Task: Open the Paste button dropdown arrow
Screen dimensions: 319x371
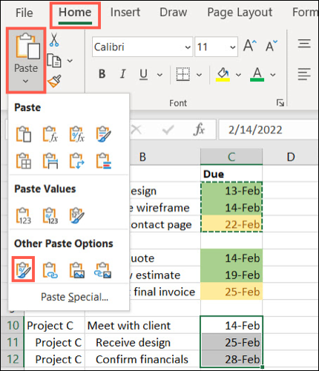Action: (25, 81)
